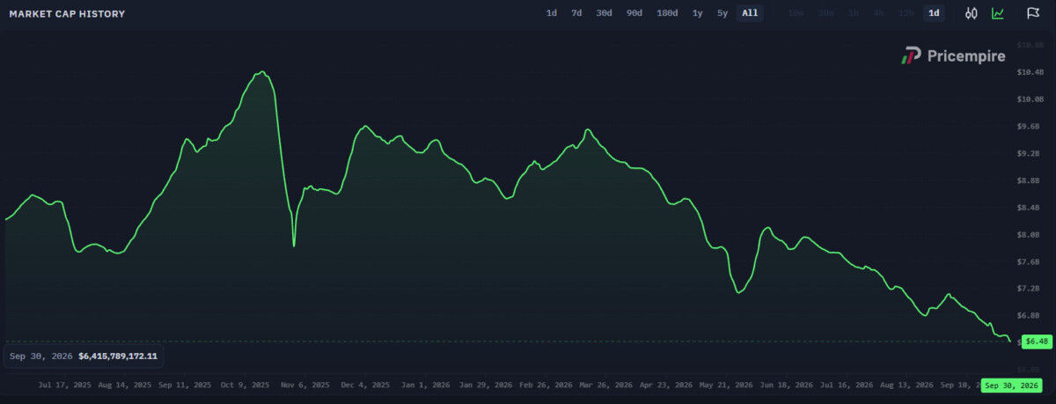The height and width of the screenshot is (404, 1056).
Task: Pick the disabled 12h interval
Action: click(x=906, y=13)
